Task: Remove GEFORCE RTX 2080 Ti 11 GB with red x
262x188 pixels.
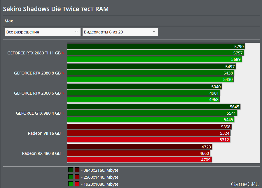Action: point(63,53)
